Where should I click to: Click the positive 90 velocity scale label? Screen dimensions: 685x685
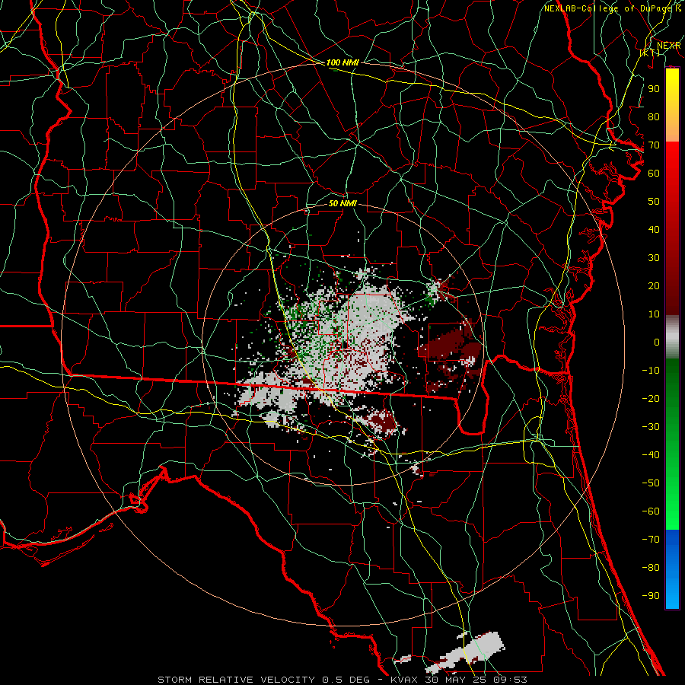[654, 89]
